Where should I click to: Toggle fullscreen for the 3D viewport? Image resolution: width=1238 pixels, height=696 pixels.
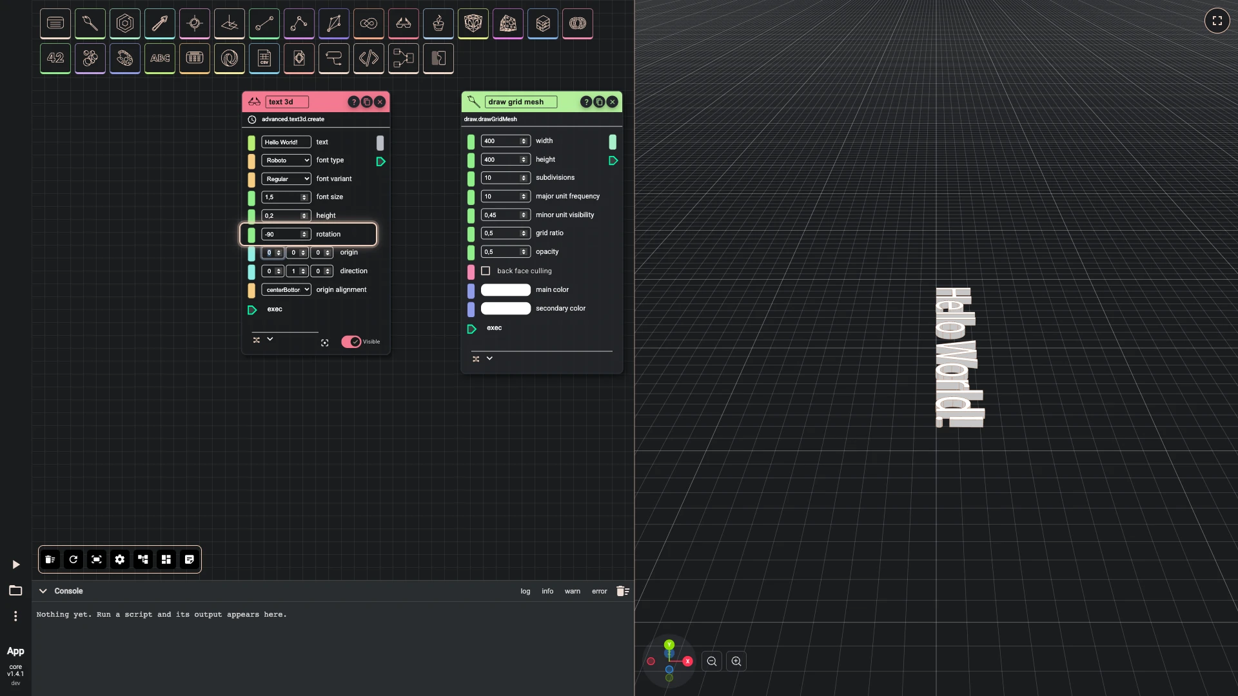point(1217,21)
